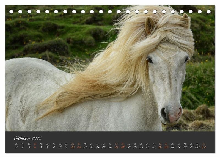
Task: Click the last binding hole at top right
Action: (209, 12)
